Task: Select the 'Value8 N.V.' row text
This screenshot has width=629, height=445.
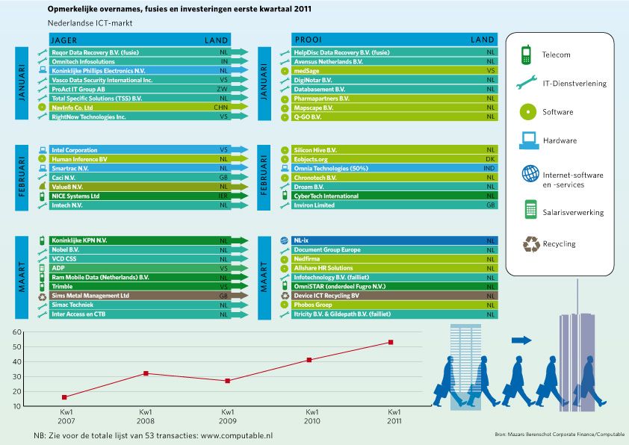Action: click(x=67, y=187)
